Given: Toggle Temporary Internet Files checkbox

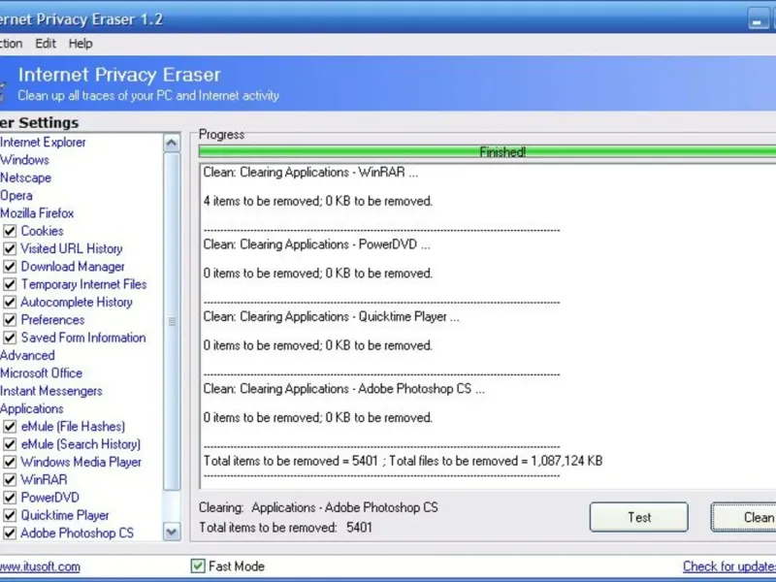Looking at the screenshot, I should click(10, 284).
